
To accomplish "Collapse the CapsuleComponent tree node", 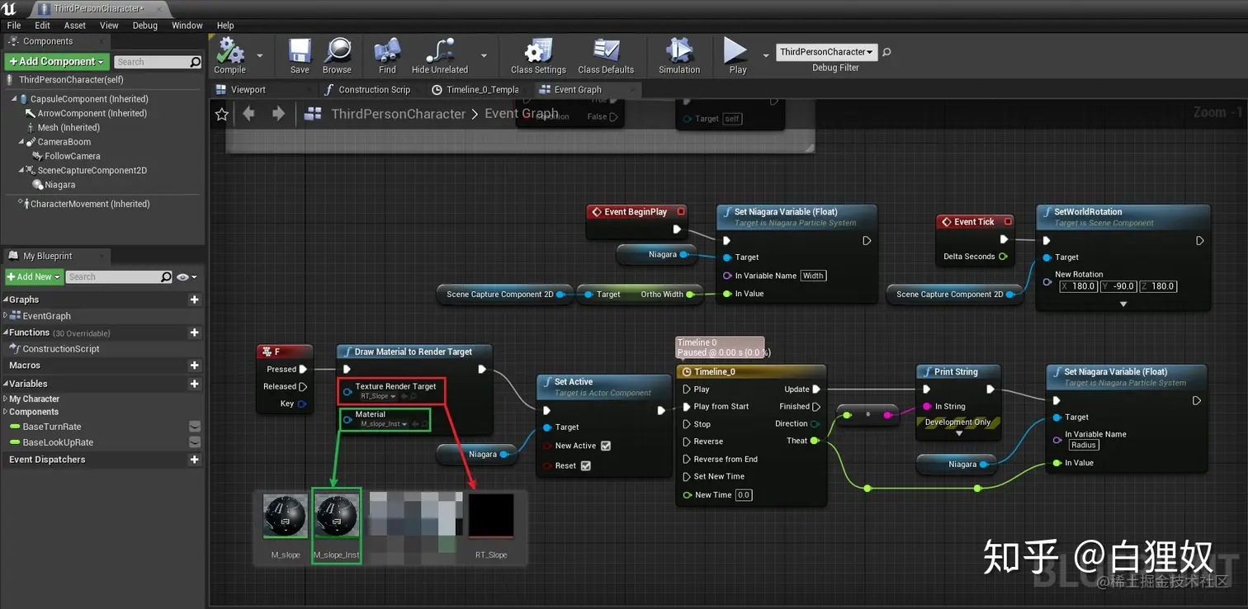I will pos(14,99).
